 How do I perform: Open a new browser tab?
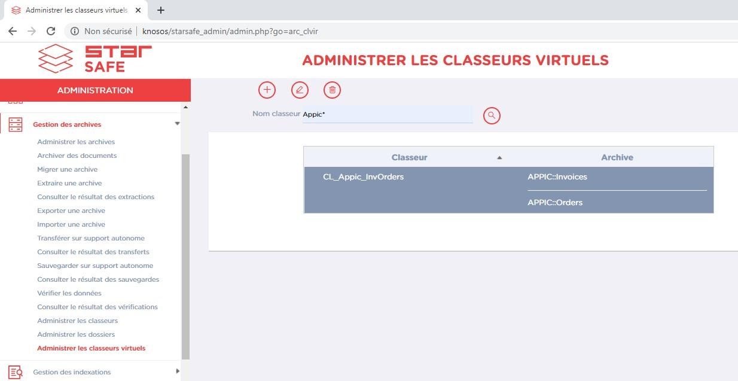(161, 10)
